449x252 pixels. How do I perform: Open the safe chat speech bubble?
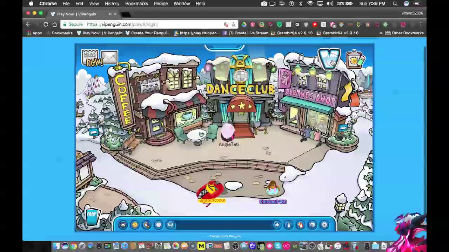(x=170, y=225)
